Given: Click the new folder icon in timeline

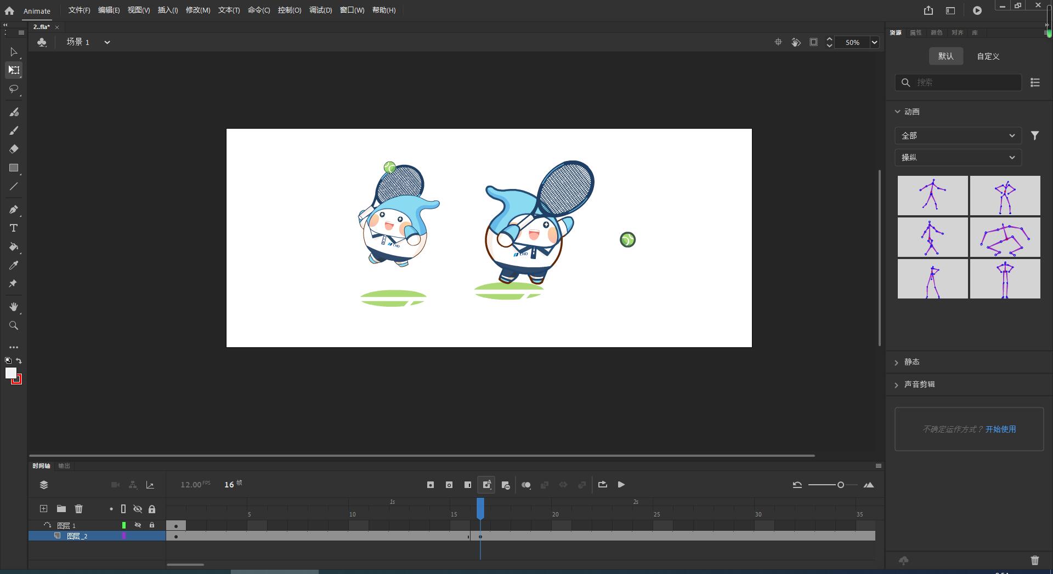Looking at the screenshot, I should pyautogui.click(x=61, y=509).
